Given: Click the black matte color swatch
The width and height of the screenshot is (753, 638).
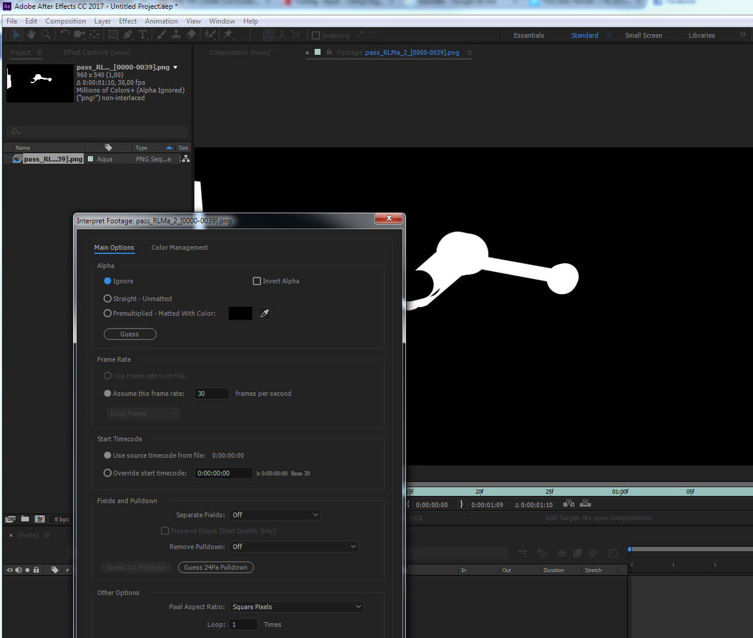Looking at the screenshot, I should pyautogui.click(x=240, y=313).
